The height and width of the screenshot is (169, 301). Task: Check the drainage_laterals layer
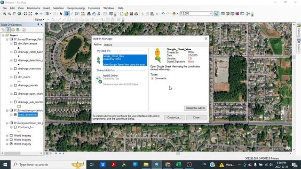click(16, 85)
